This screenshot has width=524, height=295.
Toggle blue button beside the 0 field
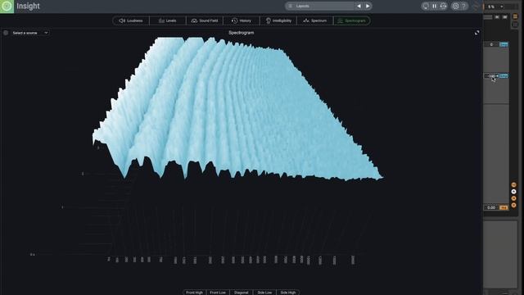pyautogui.click(x=504, y=44)
